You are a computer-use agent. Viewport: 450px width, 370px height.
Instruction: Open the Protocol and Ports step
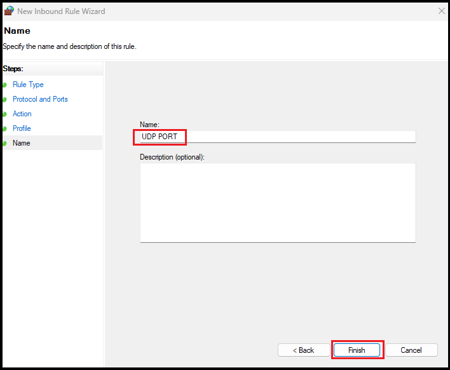[x=40, y=99]
